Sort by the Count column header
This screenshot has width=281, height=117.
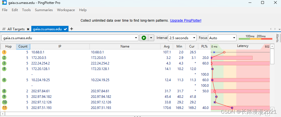coord(23,46)
